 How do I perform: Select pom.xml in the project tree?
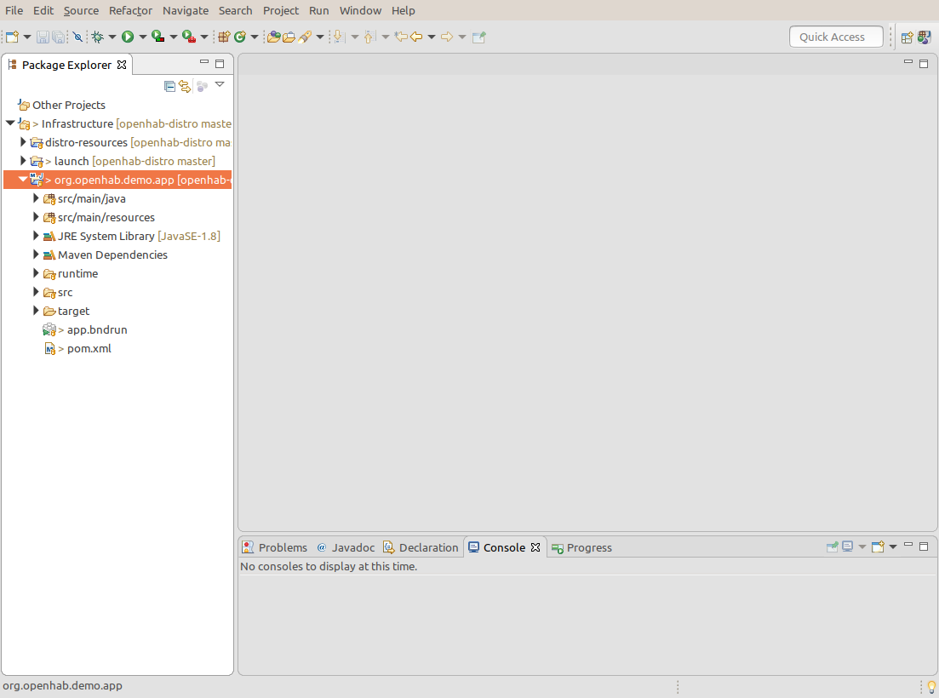(x=88, y=348)
